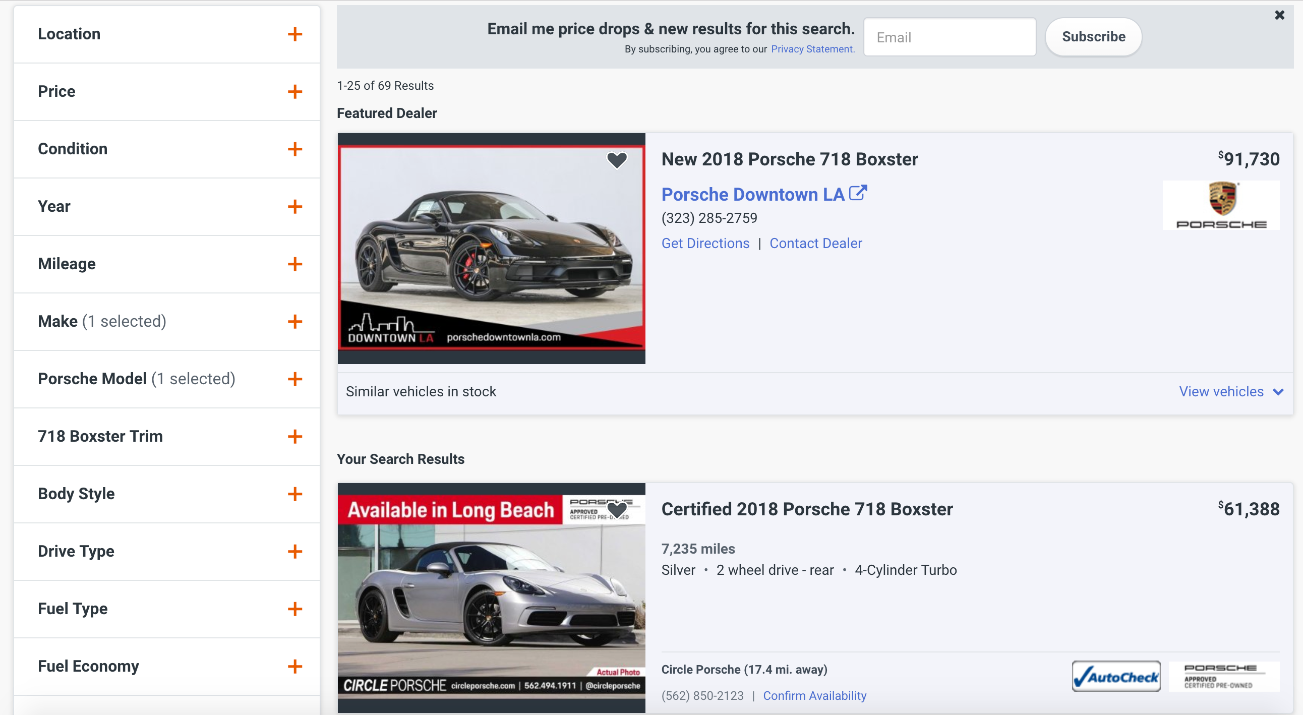The height and width of the screenshot is (715, 1303).
Task: Click the $91,730 price
Action: [x=1249, y=159]
